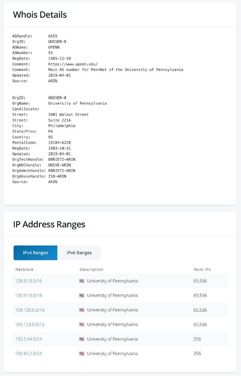
Task: Click the https://www.upenn.edu/ comment text
Action: click(x=73, y=64)
